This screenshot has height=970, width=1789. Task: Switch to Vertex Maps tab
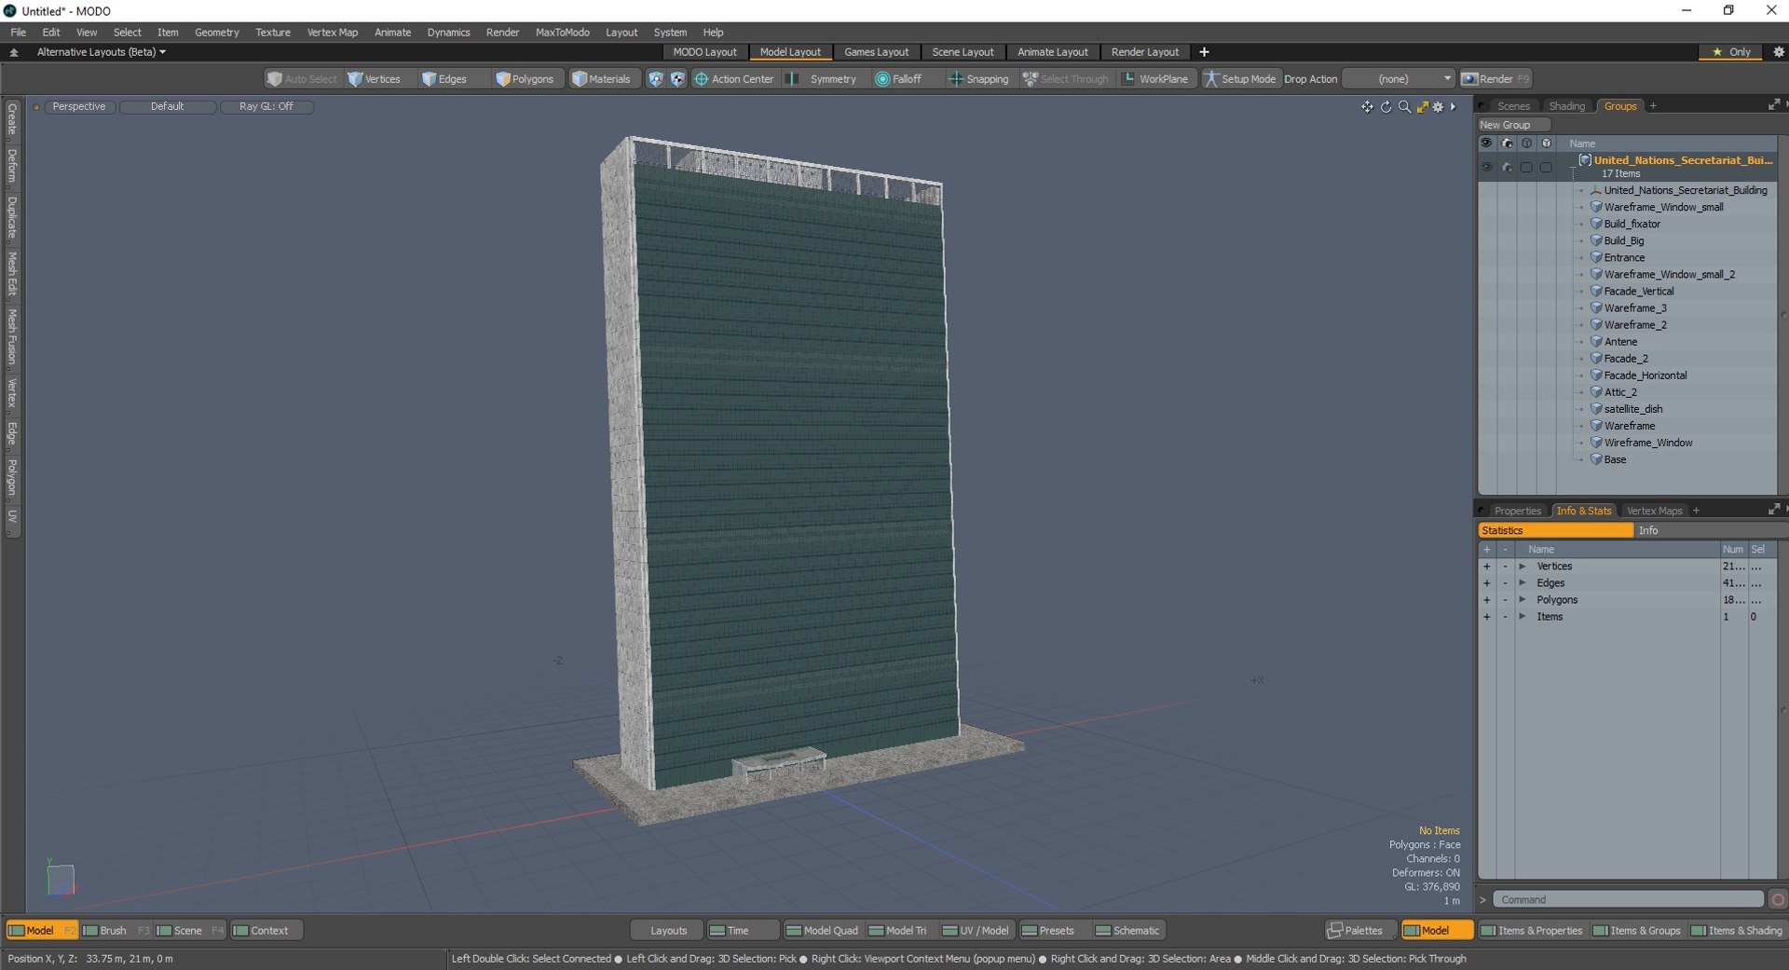[1654, 511]
